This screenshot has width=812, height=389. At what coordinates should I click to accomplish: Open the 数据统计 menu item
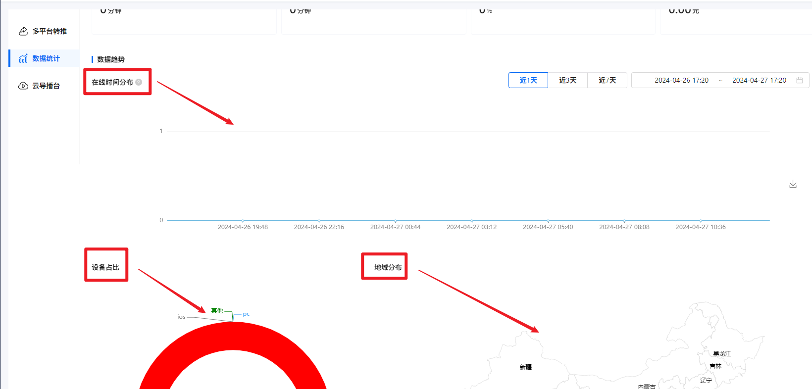tap(46, 58)
